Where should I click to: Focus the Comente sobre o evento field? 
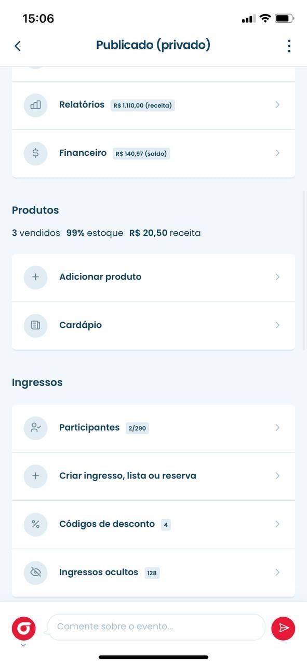(156, 627)
